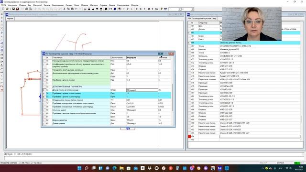Click the Undo arrow toolbar icon

[76, 9]
